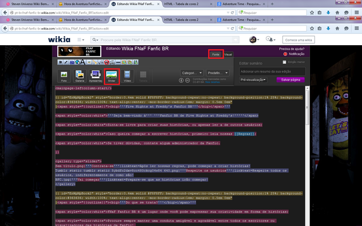
Task: Expand the Predefinições dropdown
Action: [218, 73]
